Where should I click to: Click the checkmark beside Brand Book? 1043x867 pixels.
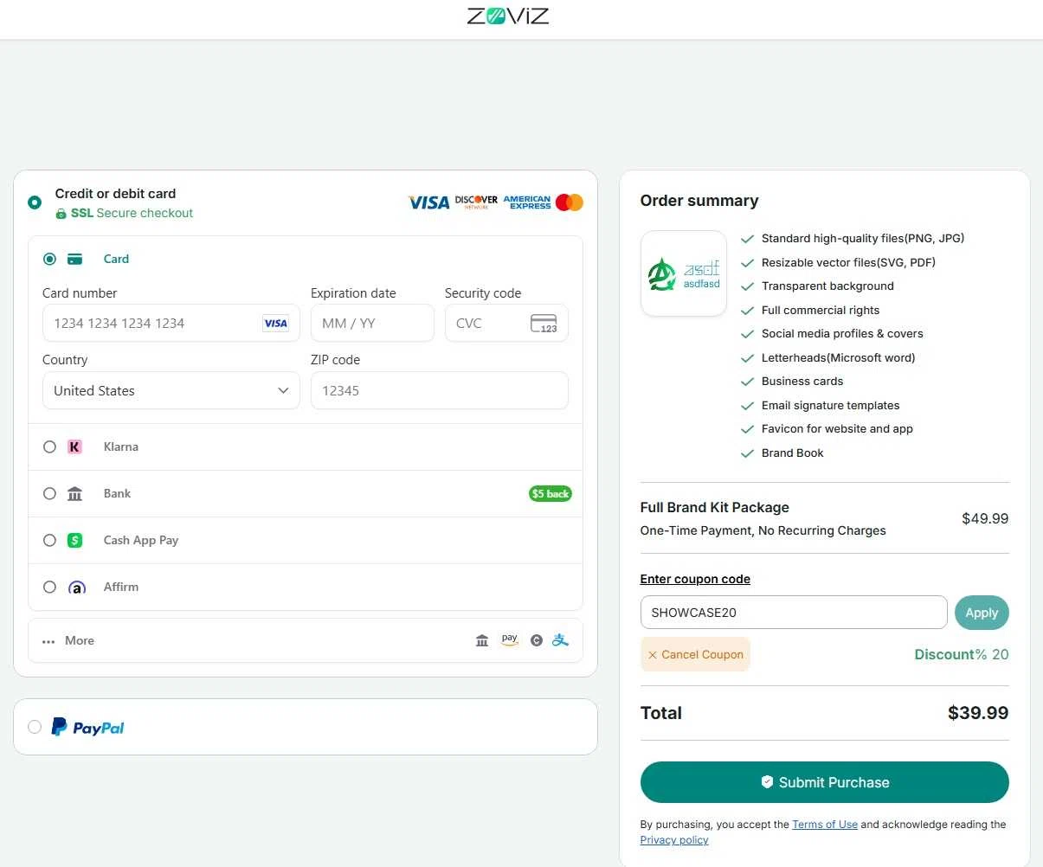[747, 453]
